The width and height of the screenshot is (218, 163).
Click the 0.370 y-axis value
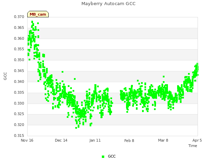click(x=19, y=17)
